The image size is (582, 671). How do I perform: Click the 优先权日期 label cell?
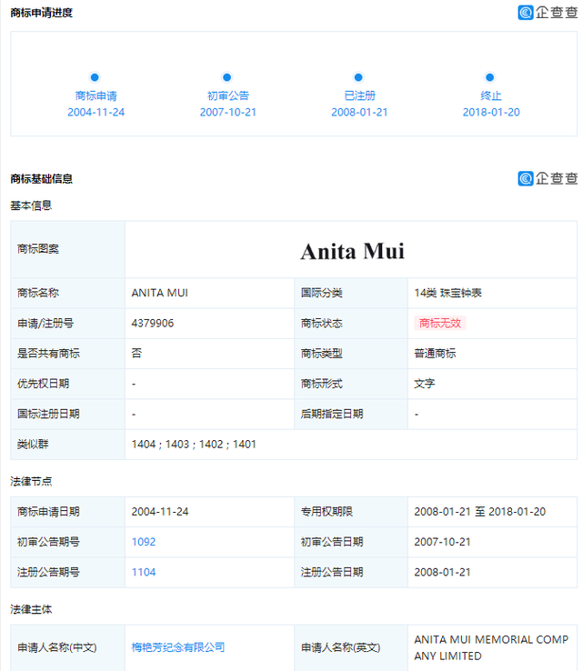67,384
